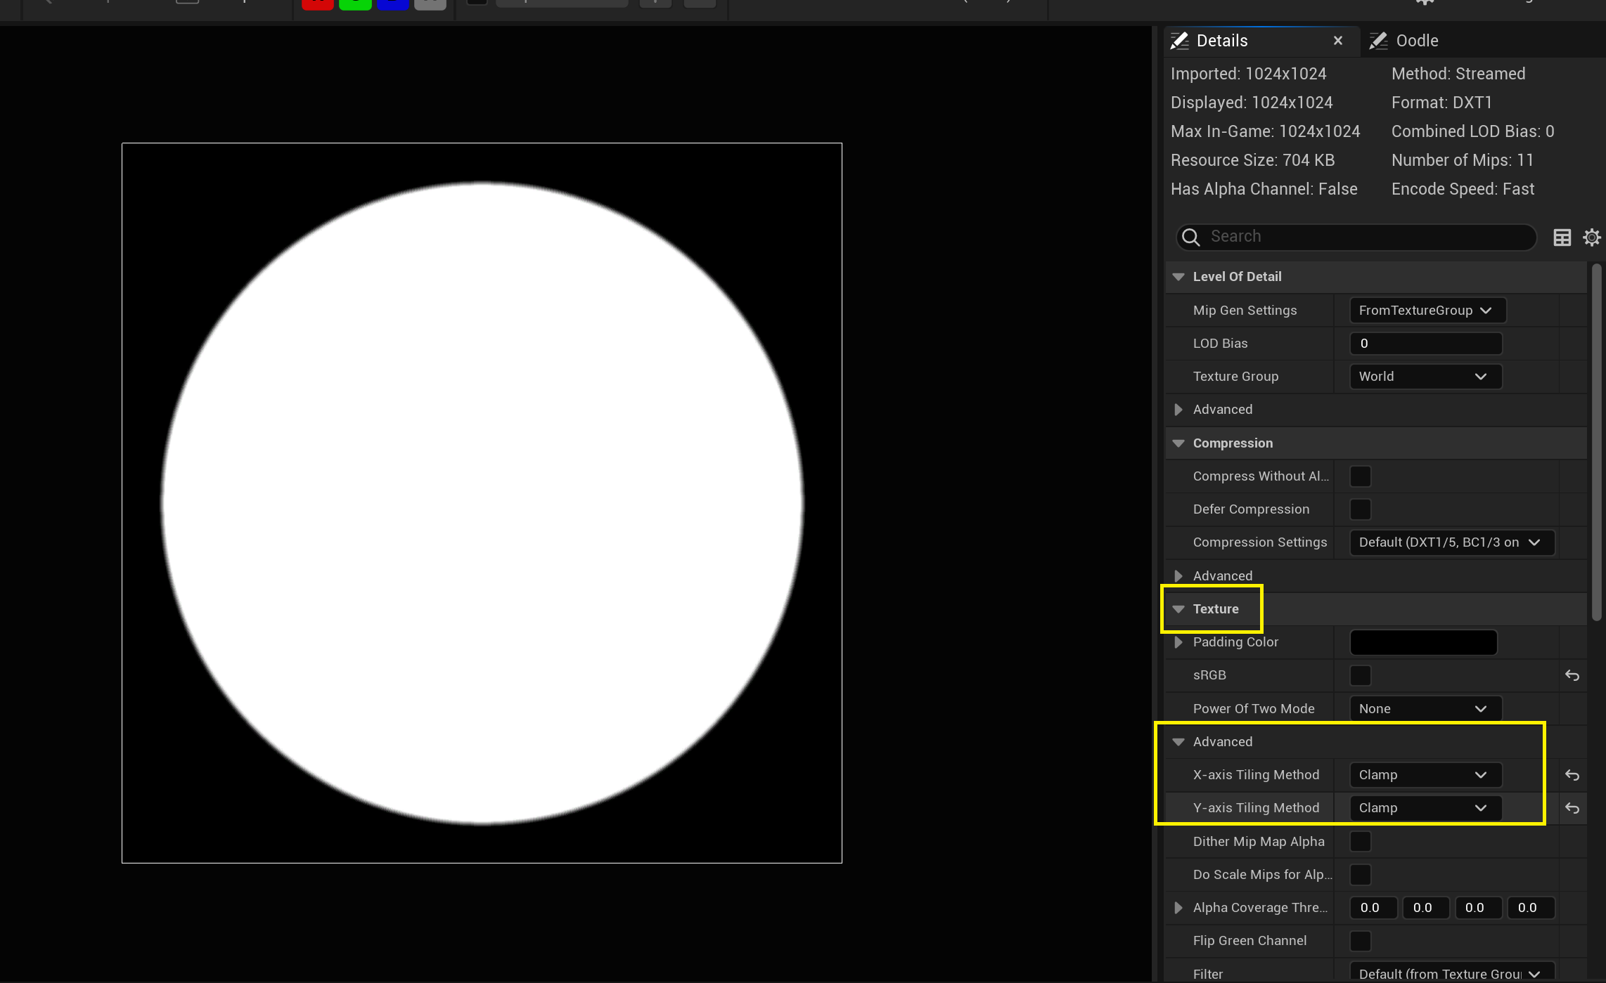The image size is (1606, 983).
Task: Tick the Dither Mip Map Alpha checkbox
Action: pos(1361,842)
